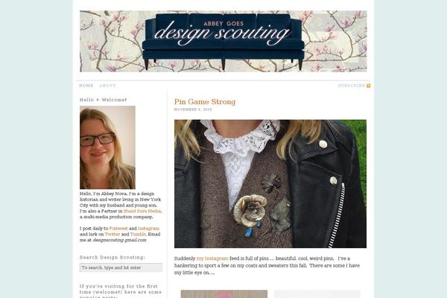Click the second pin thumbnail on right
The image size is (447, 298).
(x=317, y=294)
